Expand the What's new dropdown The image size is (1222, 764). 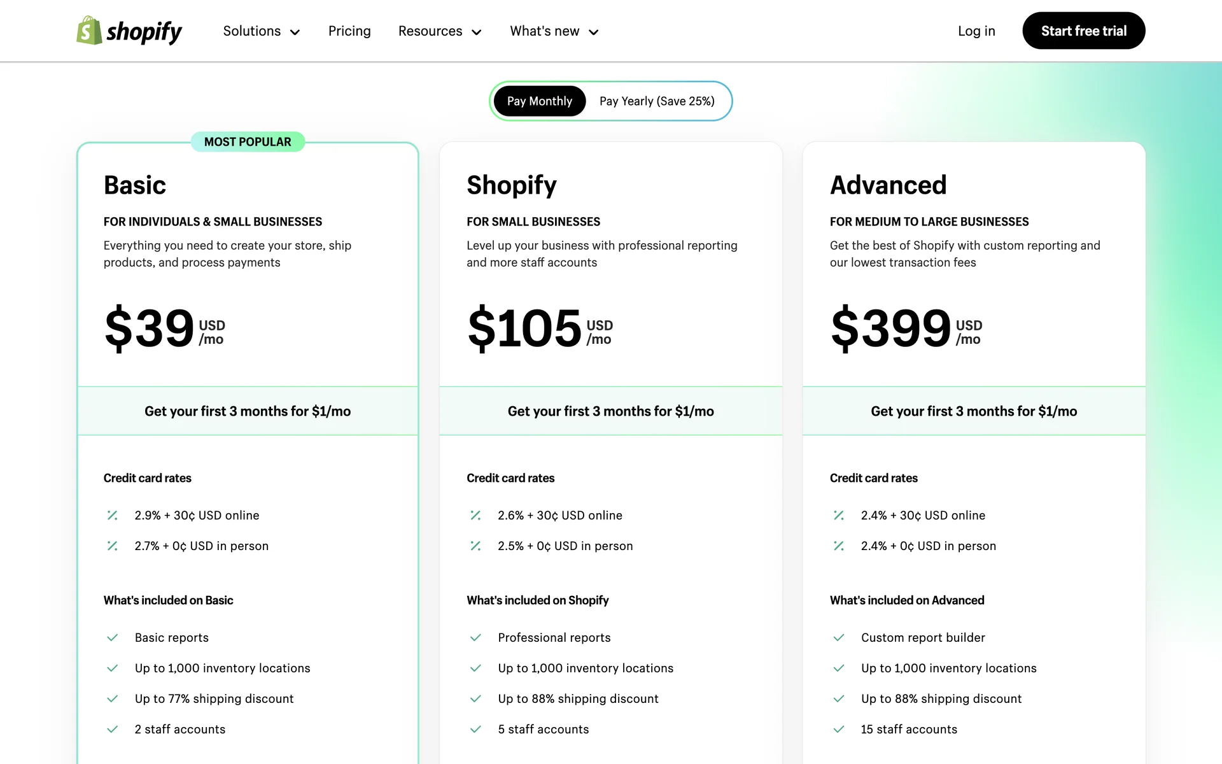(x=554, y=31)
